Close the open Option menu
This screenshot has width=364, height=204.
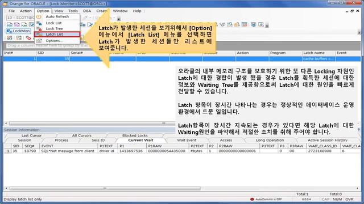[43, 11]
